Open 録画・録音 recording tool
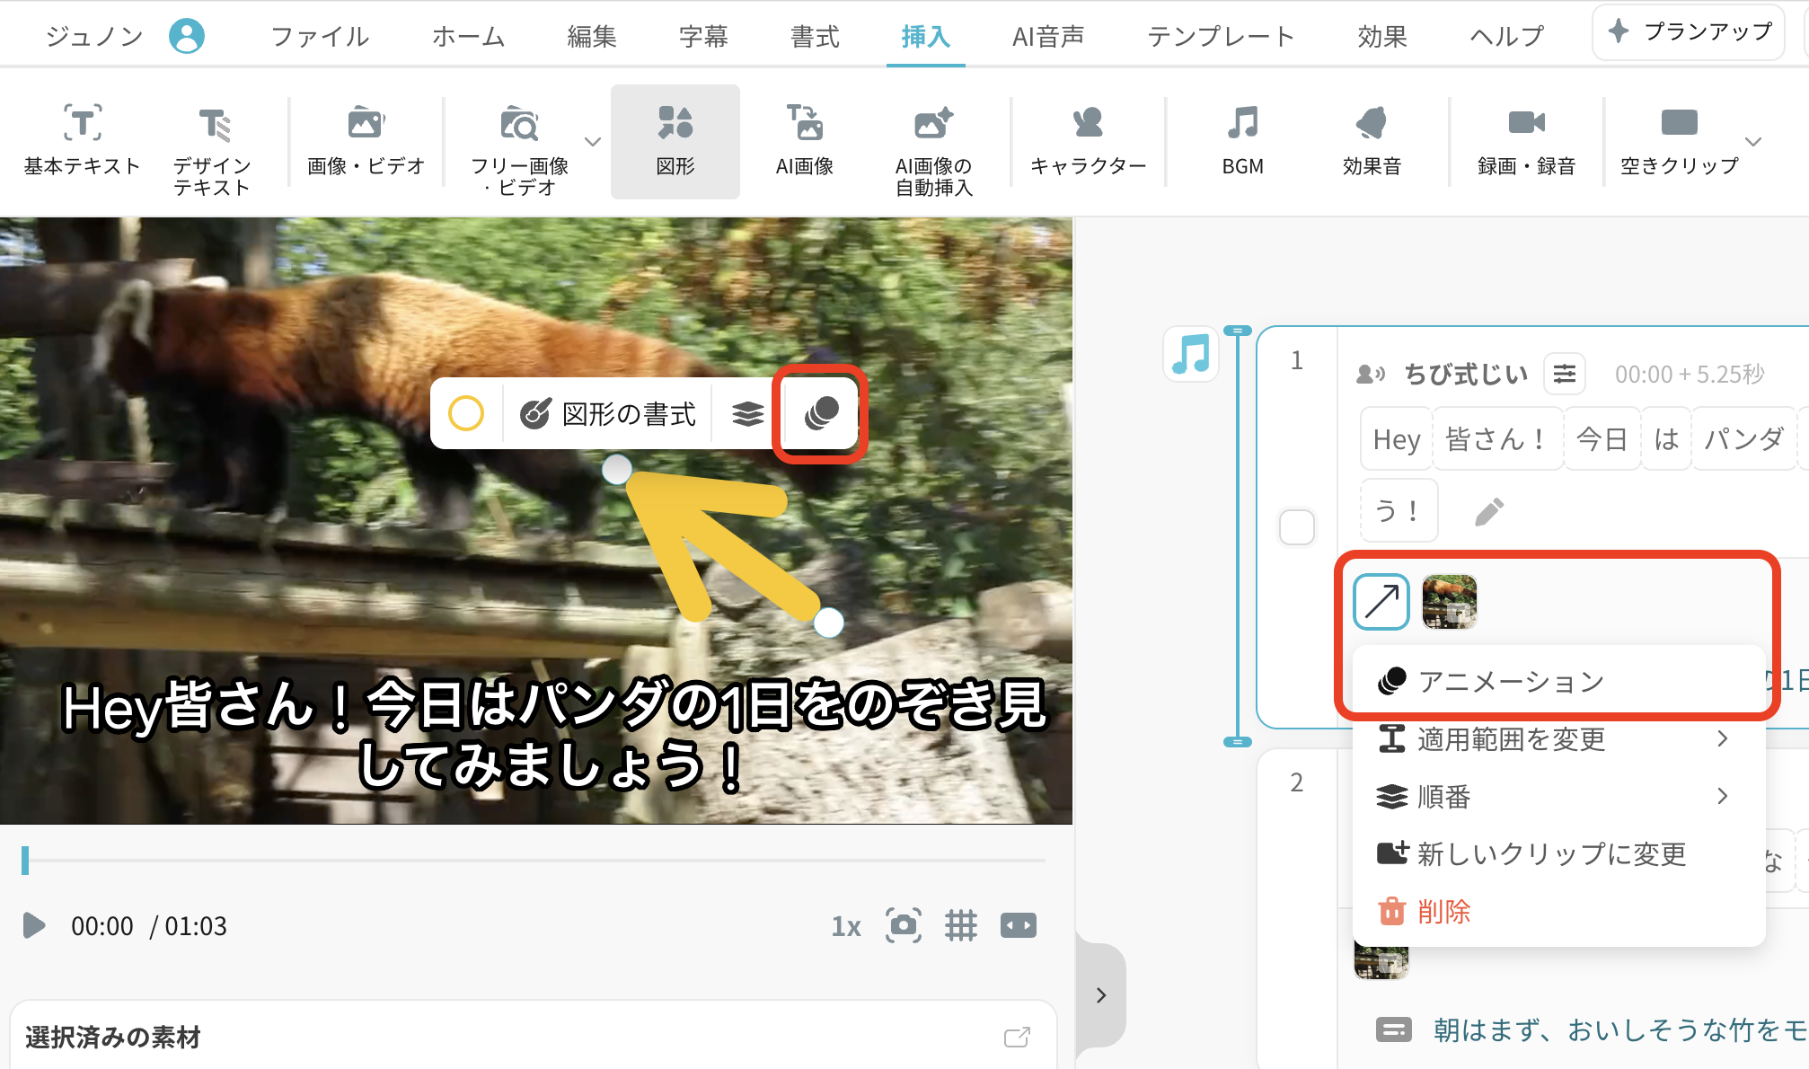Screen dimensions: 1809x1069 click(1526, 140)
